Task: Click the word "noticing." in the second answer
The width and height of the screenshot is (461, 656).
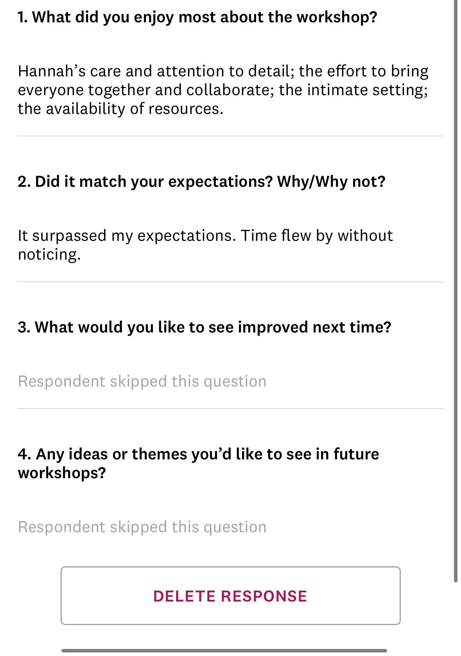Action: tap(49, 255)
